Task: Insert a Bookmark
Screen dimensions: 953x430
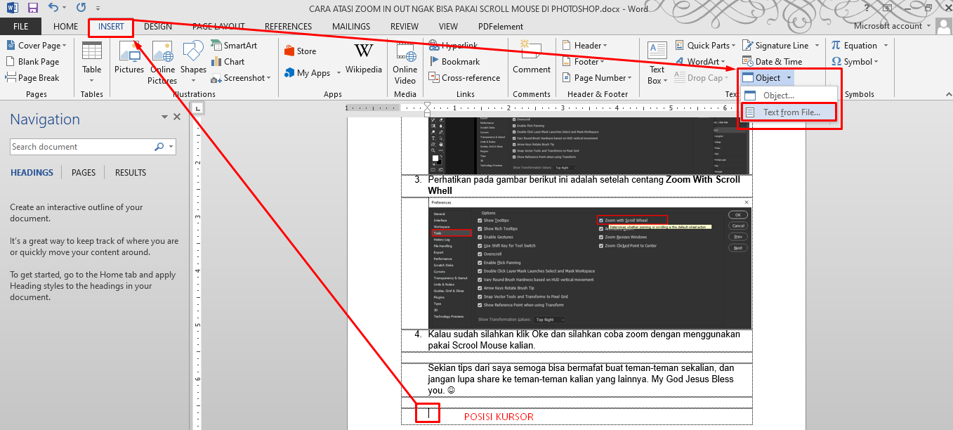Action: [x=454, y=62]
